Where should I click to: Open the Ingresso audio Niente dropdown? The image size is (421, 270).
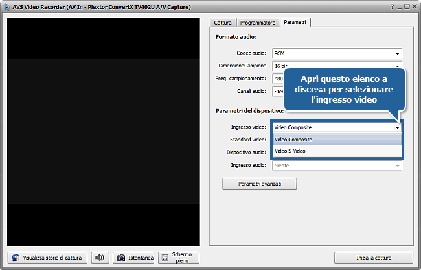[337, 166]
